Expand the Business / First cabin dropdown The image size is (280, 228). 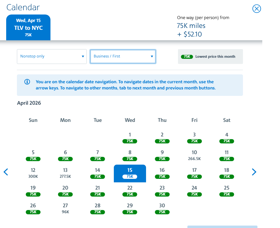pos(123,56)
